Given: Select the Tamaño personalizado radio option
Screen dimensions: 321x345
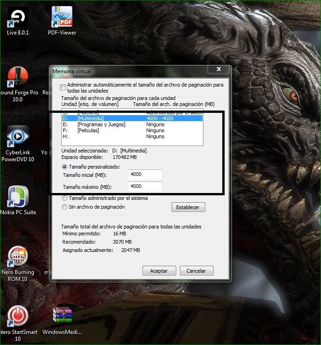Looking at the screenshot, I should tap(64, 167).
